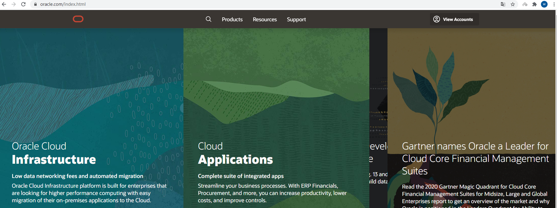Image resolution: width=557 pixels, height=208 pixels.
Task: Click 'Complete suite of integrated apps' text
Action: (x=241, y=176)
